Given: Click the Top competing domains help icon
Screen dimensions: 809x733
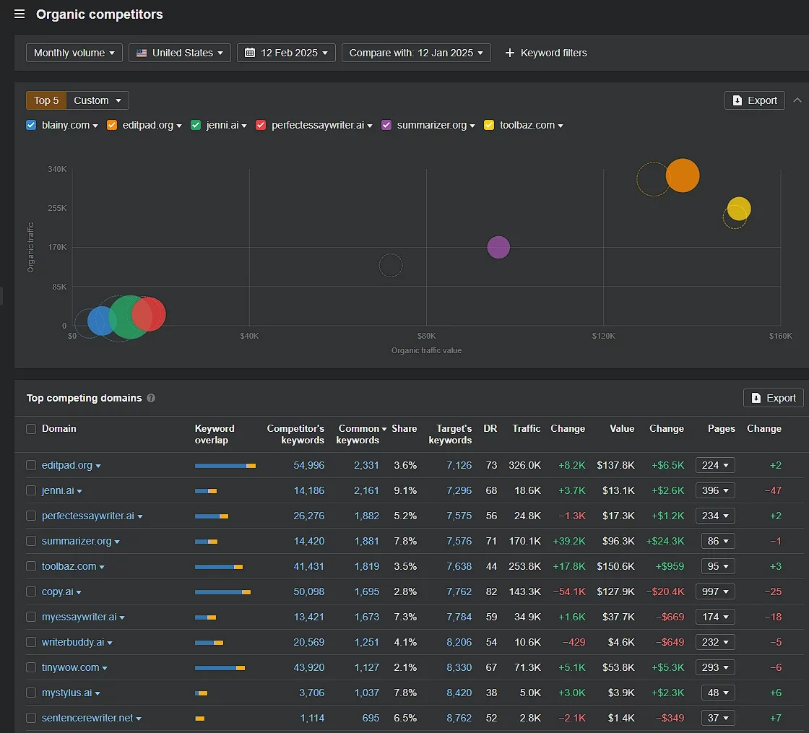Looking at the screenshot, I should [x=151, y=398].
